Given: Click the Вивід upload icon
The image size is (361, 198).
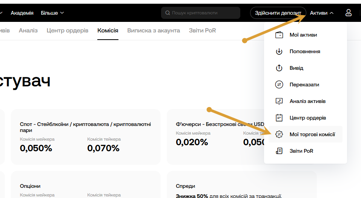Looking at the screenshot, I should click(x=279, y=68).
